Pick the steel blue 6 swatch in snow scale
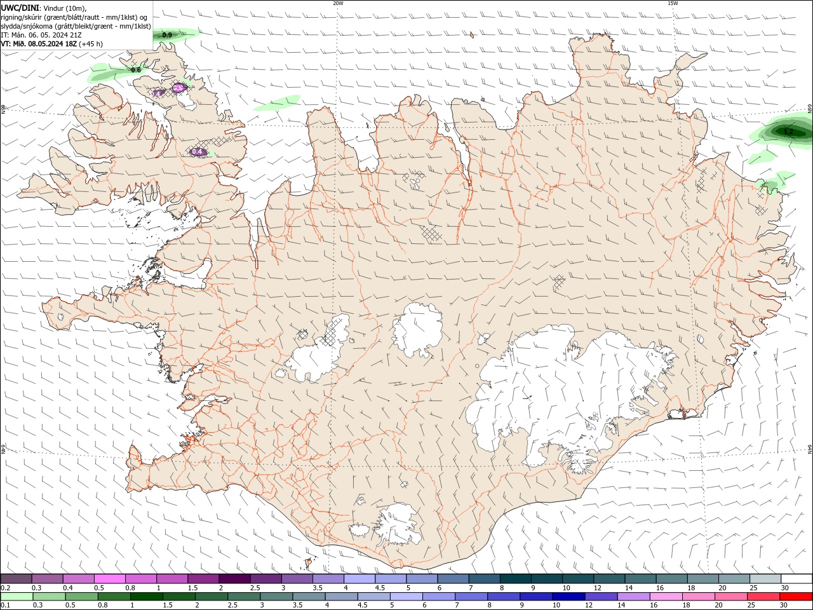The width and height of the screenshot is (813, 610). [453, 579]
